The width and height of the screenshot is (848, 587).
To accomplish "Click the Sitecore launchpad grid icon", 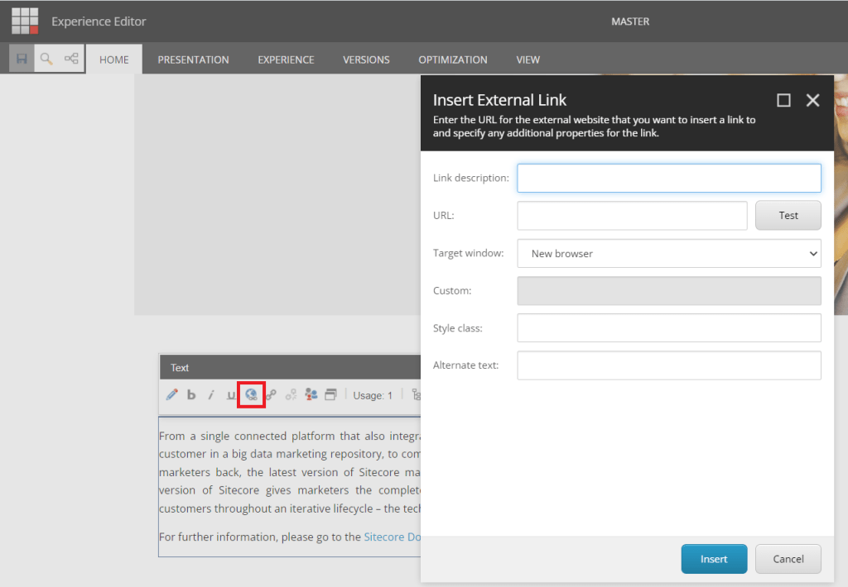I will pos(25,21).
